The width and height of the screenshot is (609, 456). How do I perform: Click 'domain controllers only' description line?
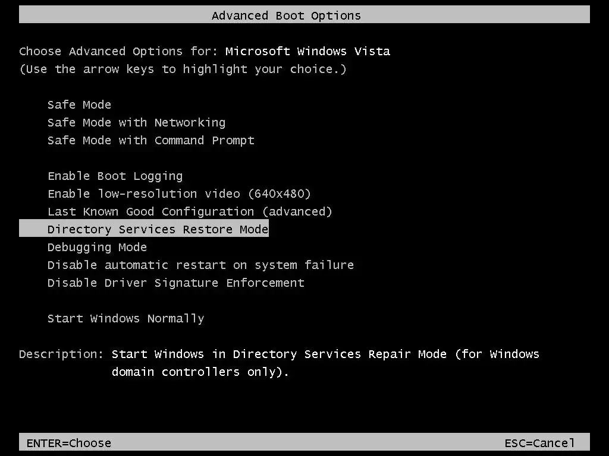point(200,372)
